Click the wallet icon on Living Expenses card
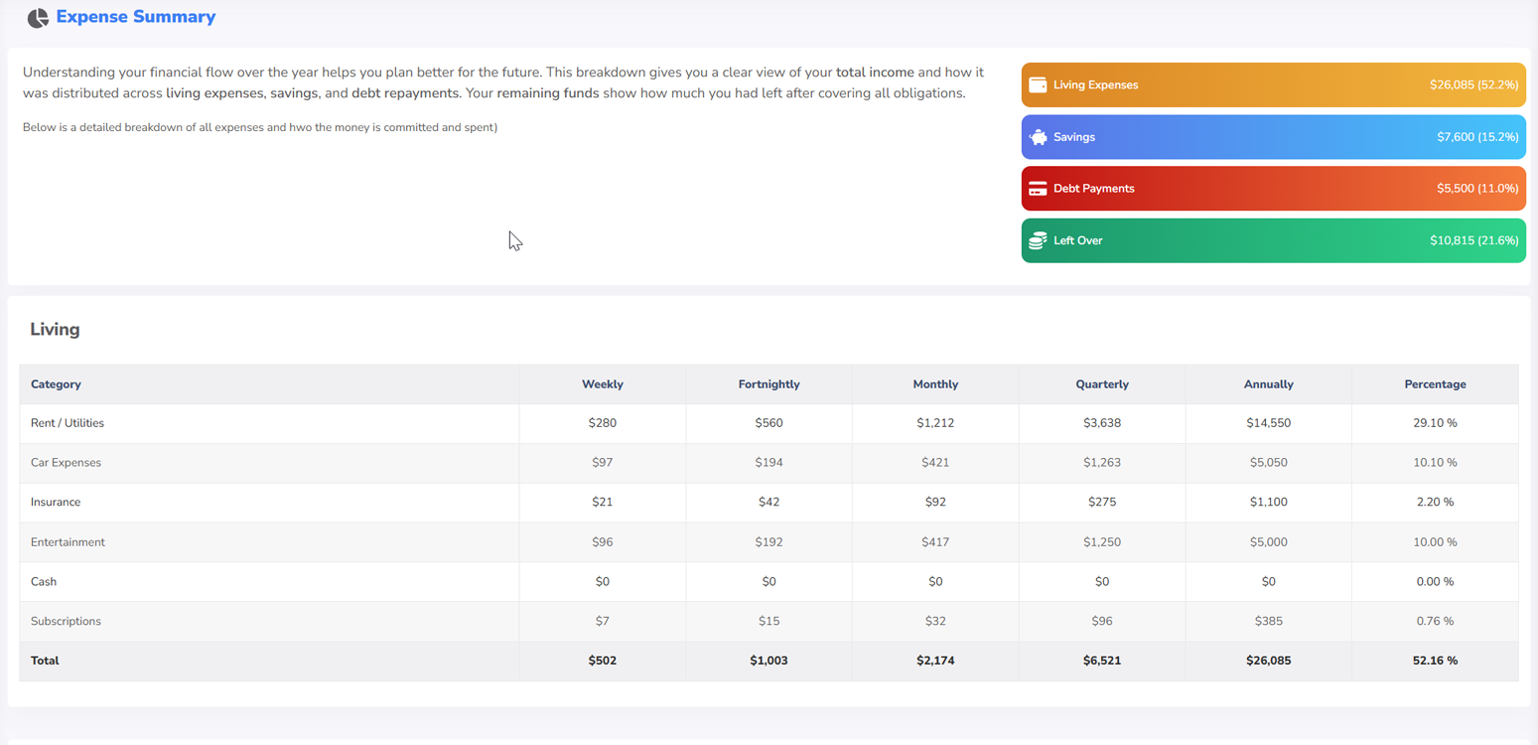This screenshot has height=745, width=1538. [x=1038, y=85]
